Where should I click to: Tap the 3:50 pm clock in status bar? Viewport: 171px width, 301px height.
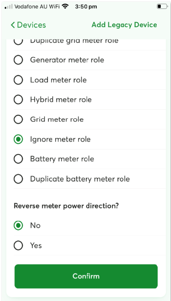click(x=86, y=7)
